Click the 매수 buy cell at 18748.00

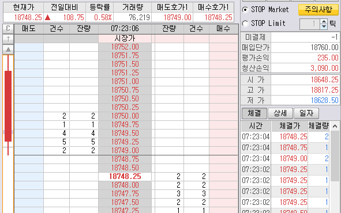[x=223, y=185]
